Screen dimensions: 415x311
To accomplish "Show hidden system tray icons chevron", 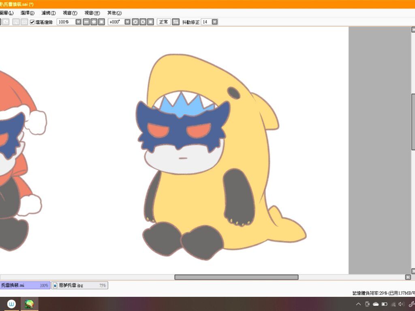I will pyautogui.click(x=358, y=304).
